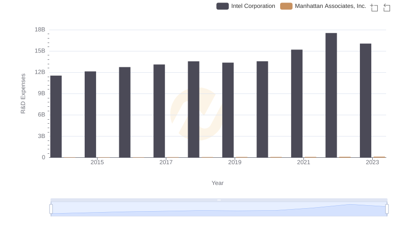396x228 pixels.
Task: Click the Intel bar for 2017
Action: click(x=159, y=111)
